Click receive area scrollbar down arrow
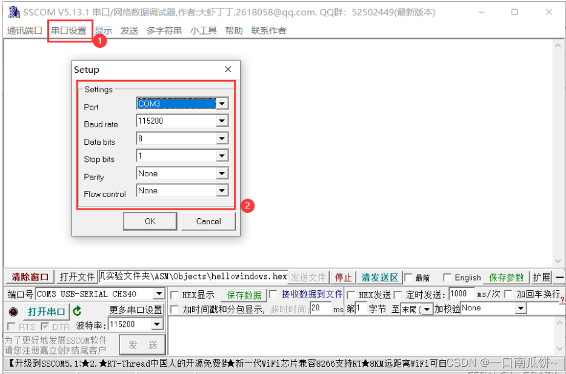566x374 pixels. (558, 261)
